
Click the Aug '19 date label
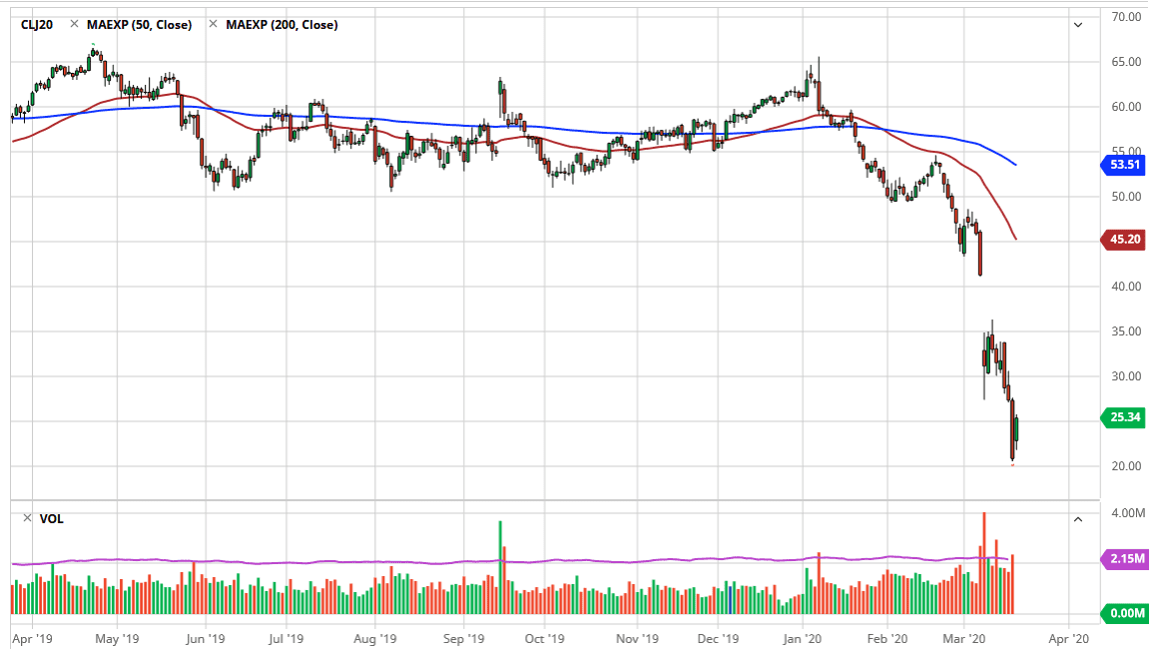tap(375, 639)
